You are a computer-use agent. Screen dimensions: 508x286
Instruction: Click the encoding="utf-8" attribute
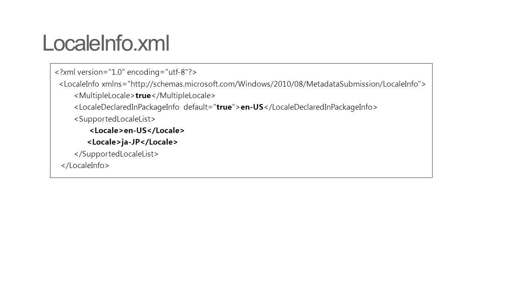(158, 72)
